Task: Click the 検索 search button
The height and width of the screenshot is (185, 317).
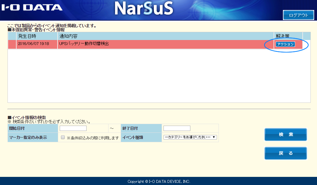Action: point(286,134)
